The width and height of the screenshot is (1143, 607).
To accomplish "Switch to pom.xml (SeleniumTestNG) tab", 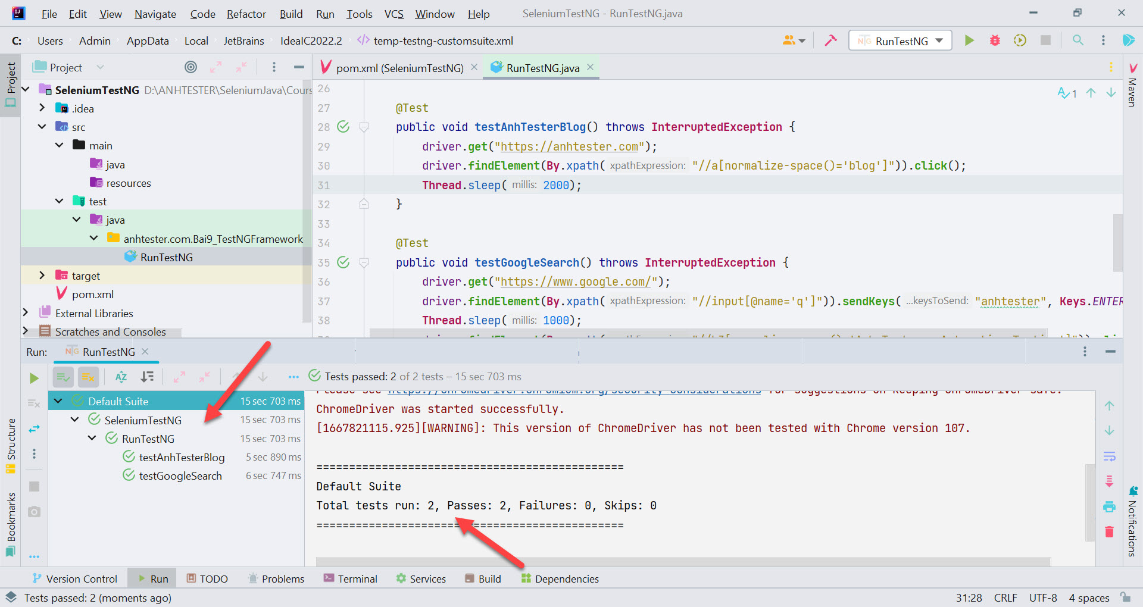I will pos(399,68).
